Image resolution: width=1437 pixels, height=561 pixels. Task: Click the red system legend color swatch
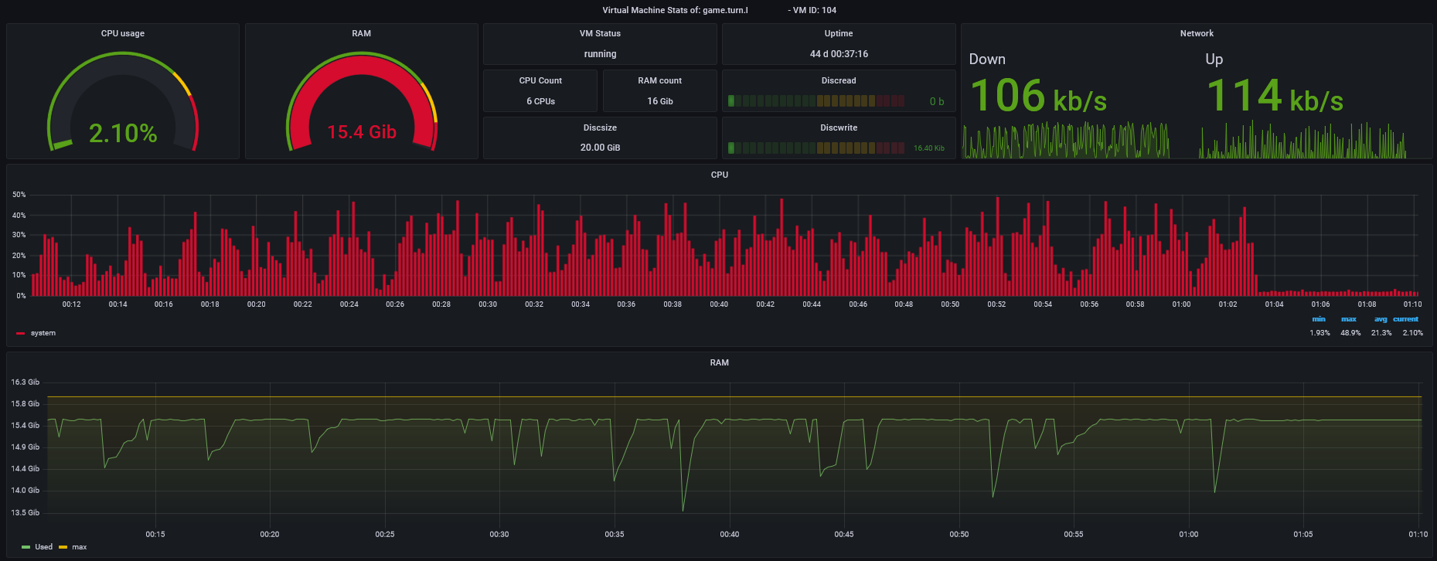[x=21, y=334]
